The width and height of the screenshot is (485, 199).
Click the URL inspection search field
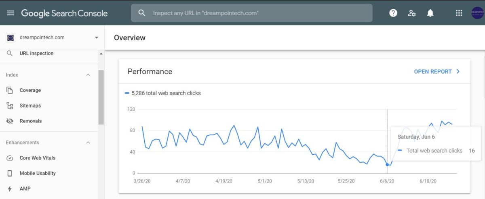click(x=251, y=13)
